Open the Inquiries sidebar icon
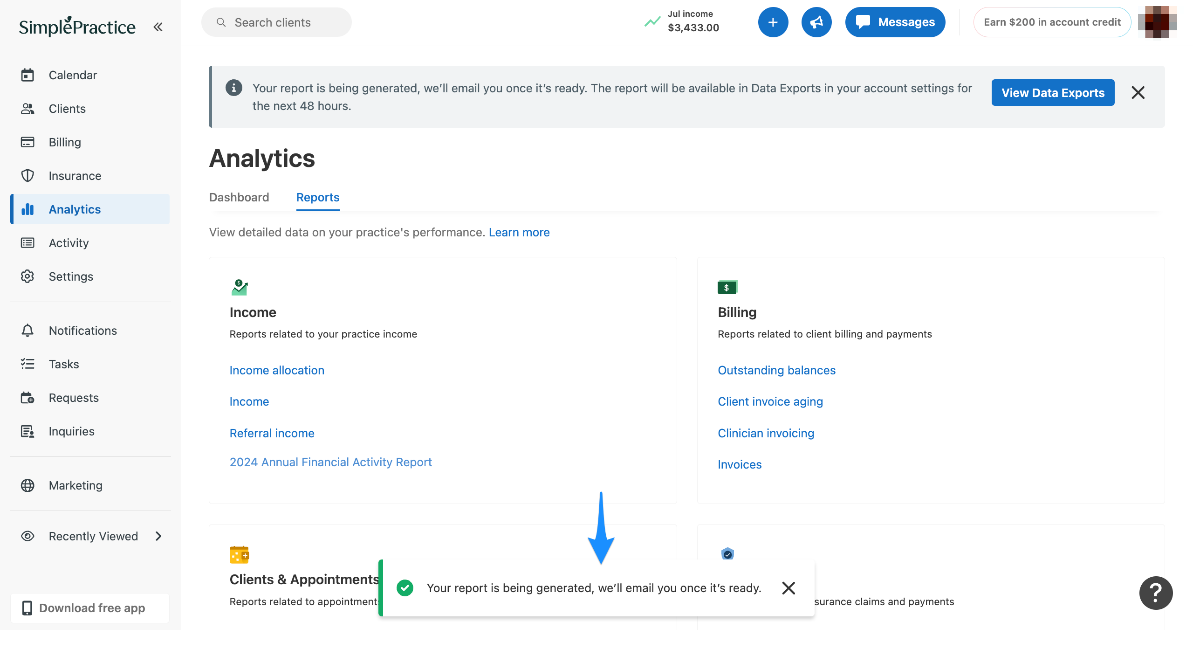The width and height of the screenshot is (1193, 649). (28, 431)
